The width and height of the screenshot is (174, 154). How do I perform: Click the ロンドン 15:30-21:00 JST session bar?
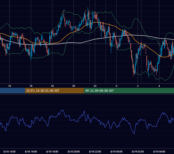coord(54,91)
